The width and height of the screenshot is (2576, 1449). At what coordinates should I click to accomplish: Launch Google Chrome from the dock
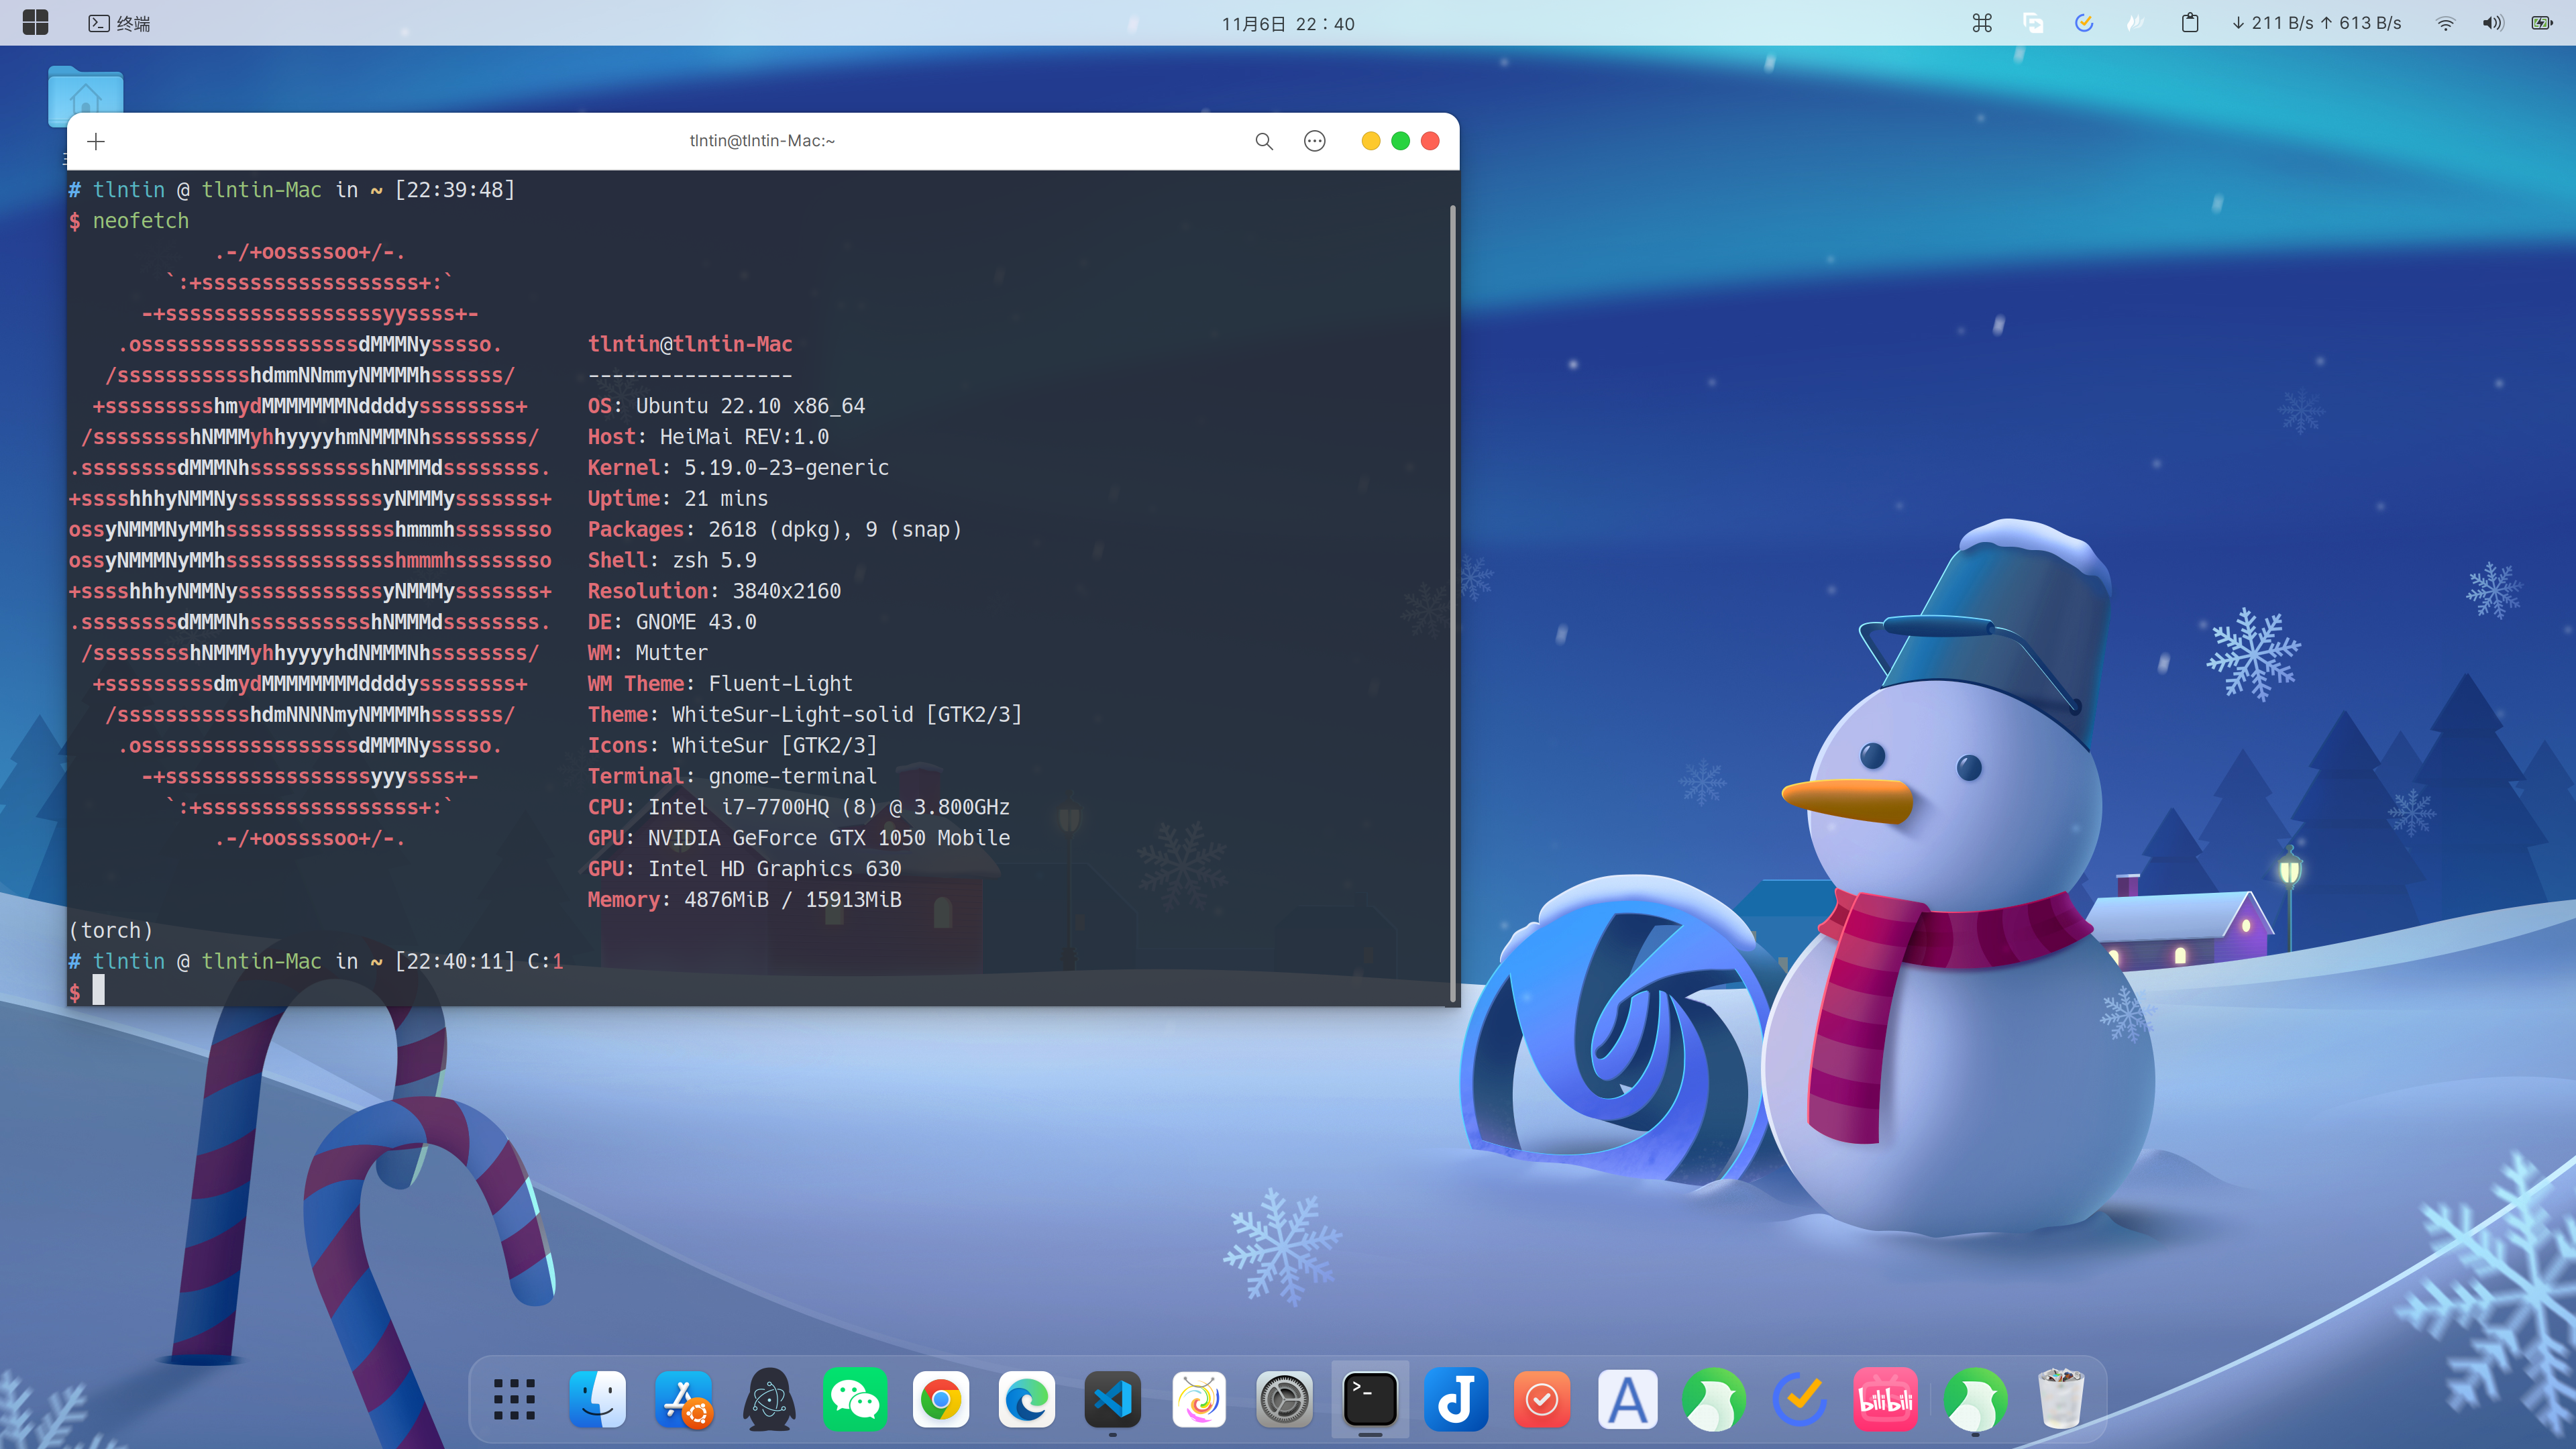point(940,1399)
